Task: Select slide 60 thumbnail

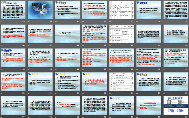Action: click(94, 105)
